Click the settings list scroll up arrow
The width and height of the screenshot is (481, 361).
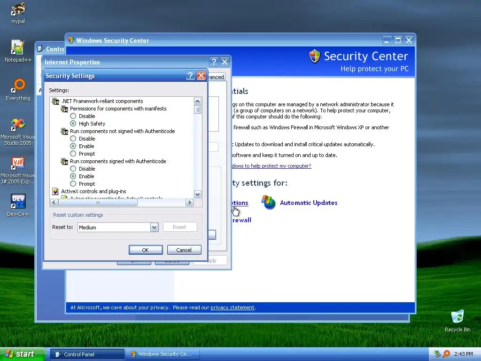[x=198, y=101]
